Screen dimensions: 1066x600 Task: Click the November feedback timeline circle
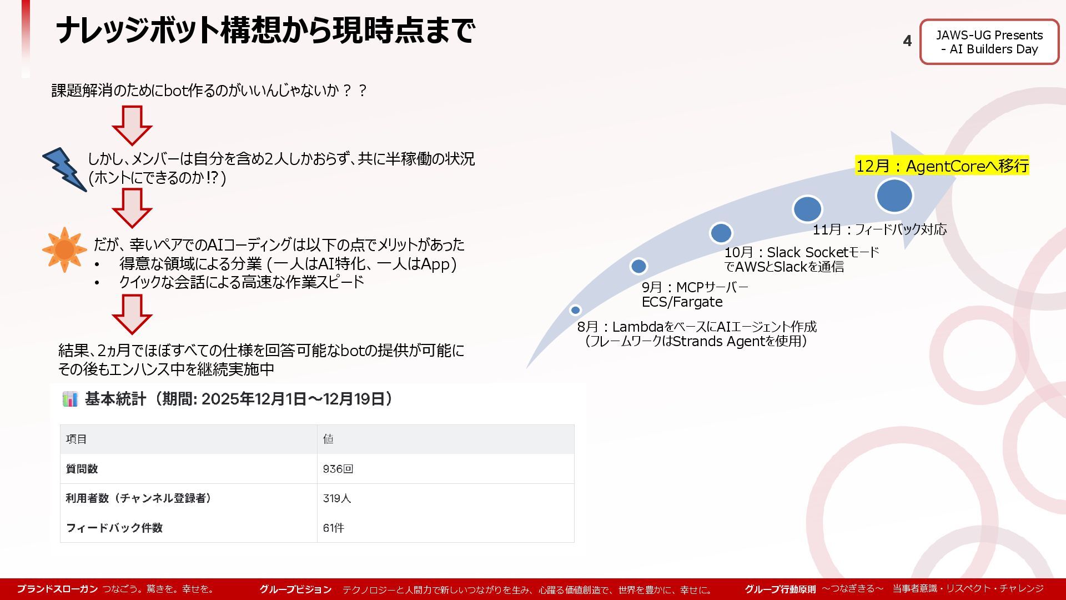(x=807, y=209)
